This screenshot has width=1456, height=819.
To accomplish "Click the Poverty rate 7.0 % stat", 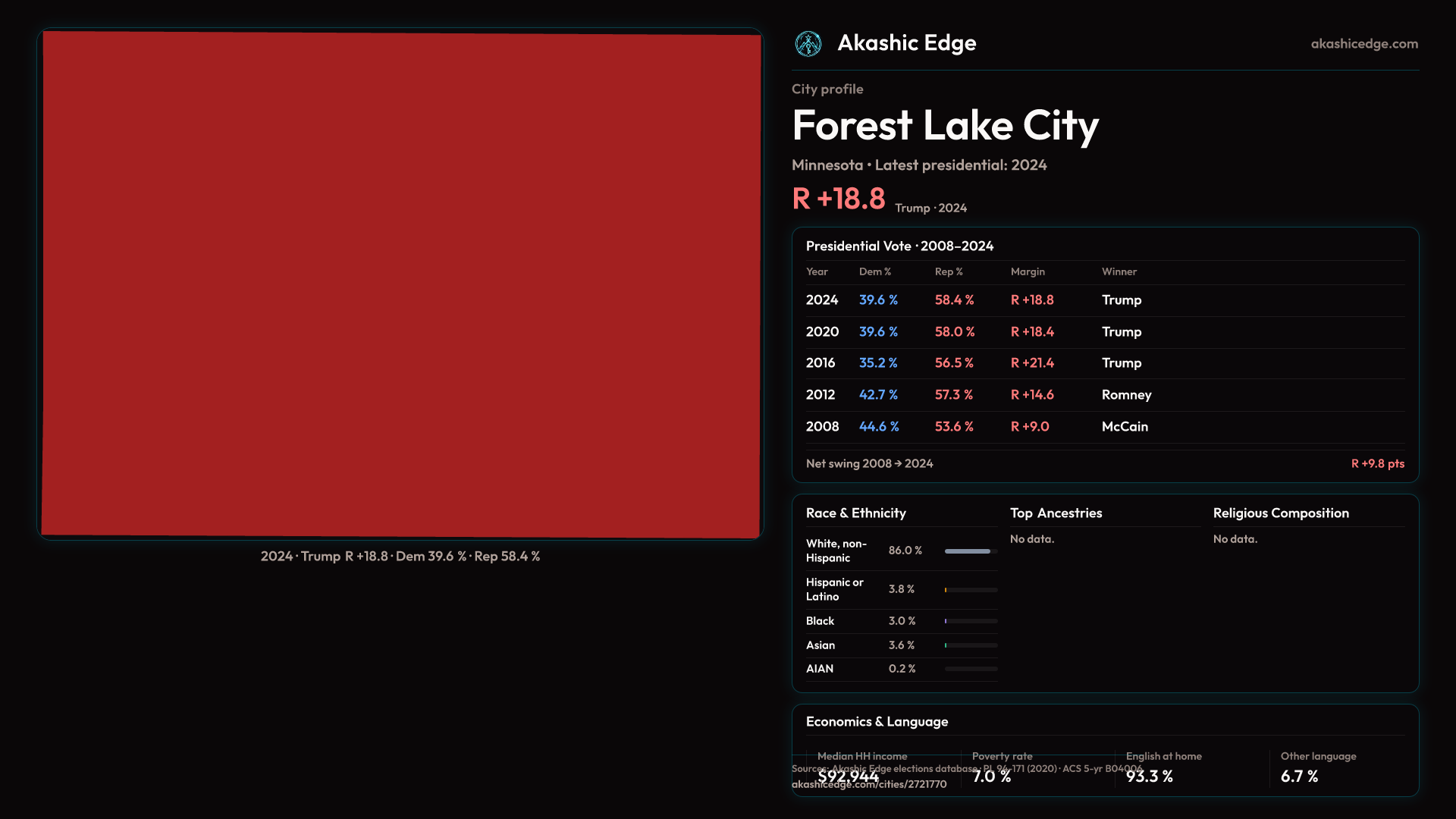I will (x=991, y=777).
